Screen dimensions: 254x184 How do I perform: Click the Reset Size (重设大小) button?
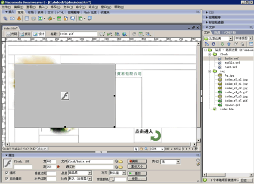(137, 167)
